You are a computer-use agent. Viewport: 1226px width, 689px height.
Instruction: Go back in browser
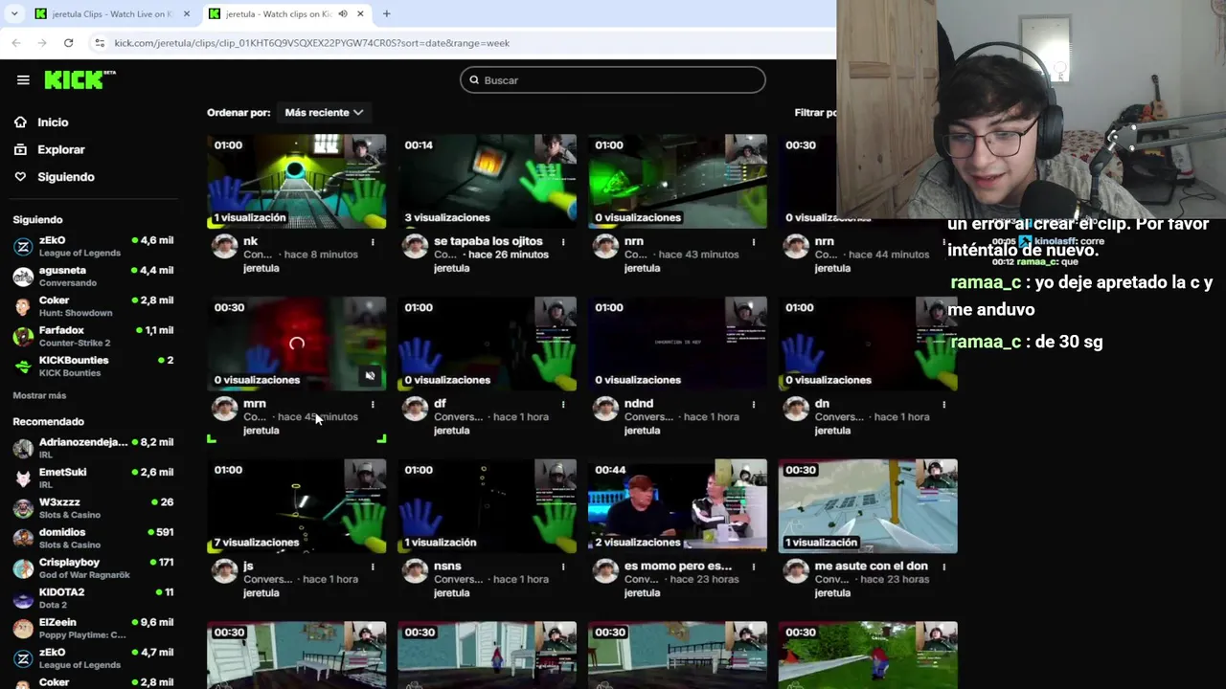[16, 43]
